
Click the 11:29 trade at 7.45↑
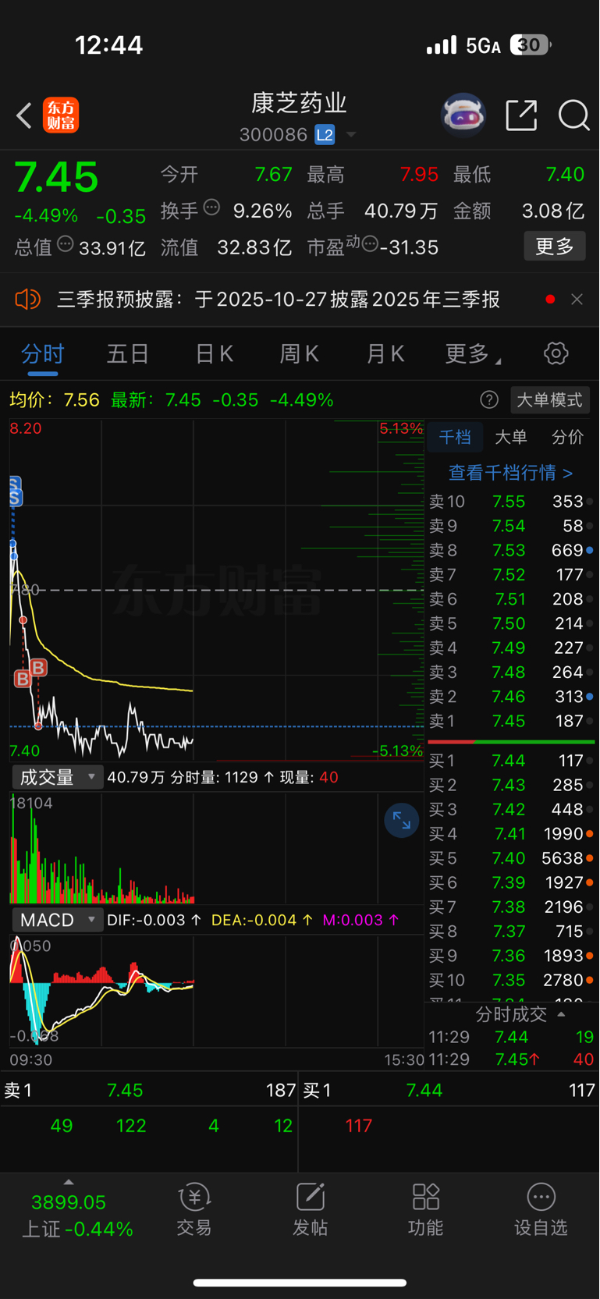pos(511,1059)
